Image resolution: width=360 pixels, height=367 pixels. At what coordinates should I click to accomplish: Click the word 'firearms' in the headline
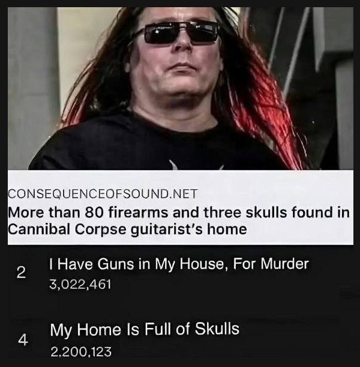tap(138, 213)
